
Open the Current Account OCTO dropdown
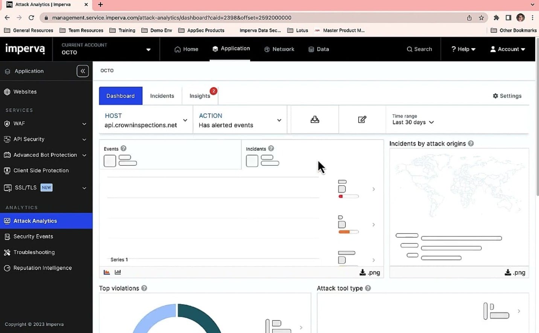click(106, 49)
